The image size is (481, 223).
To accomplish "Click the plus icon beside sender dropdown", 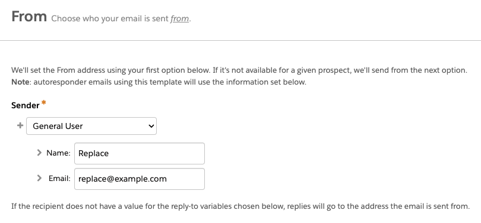I will pyautogui.click(x=20, y=125).
